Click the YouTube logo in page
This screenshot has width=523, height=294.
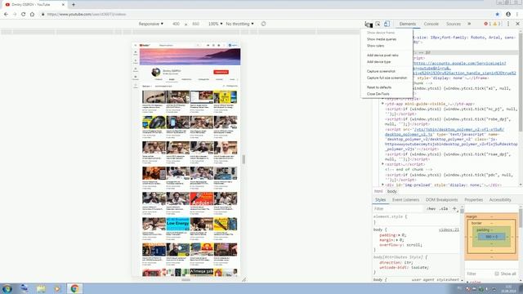pyautogui.click(x=145, y=46)
